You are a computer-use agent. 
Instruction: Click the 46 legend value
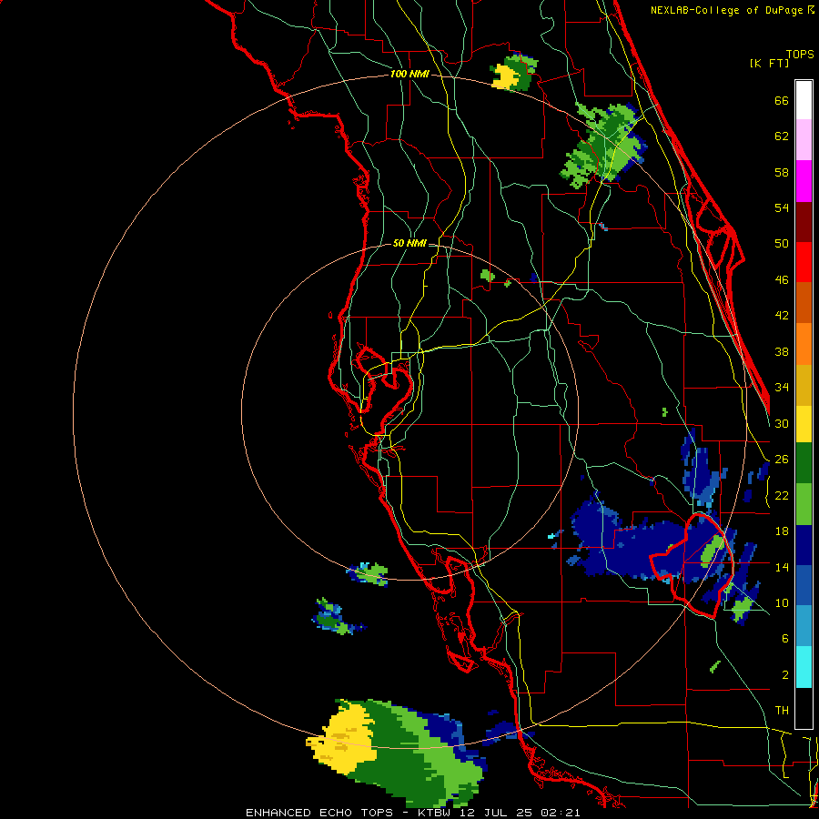pos(782,280)
